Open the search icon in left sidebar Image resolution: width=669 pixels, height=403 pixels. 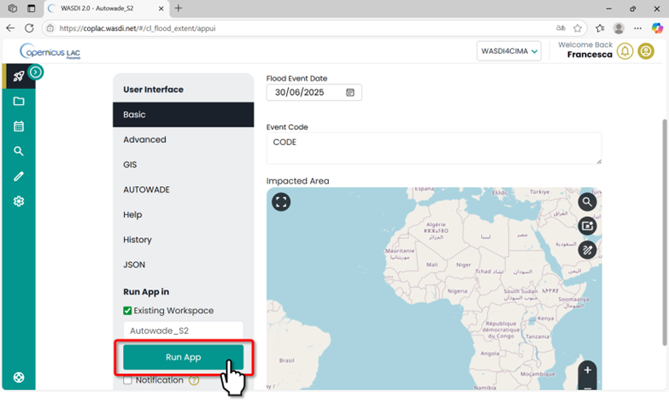(18, 151)
